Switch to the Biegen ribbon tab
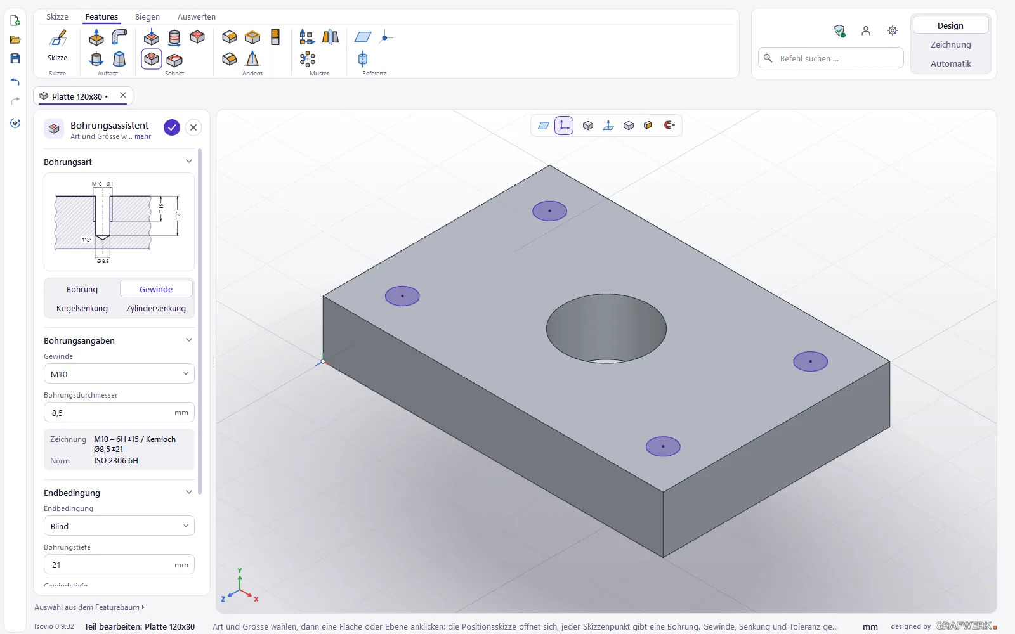This screenshot has height=634, width=1015. click(x=147, y=17)
